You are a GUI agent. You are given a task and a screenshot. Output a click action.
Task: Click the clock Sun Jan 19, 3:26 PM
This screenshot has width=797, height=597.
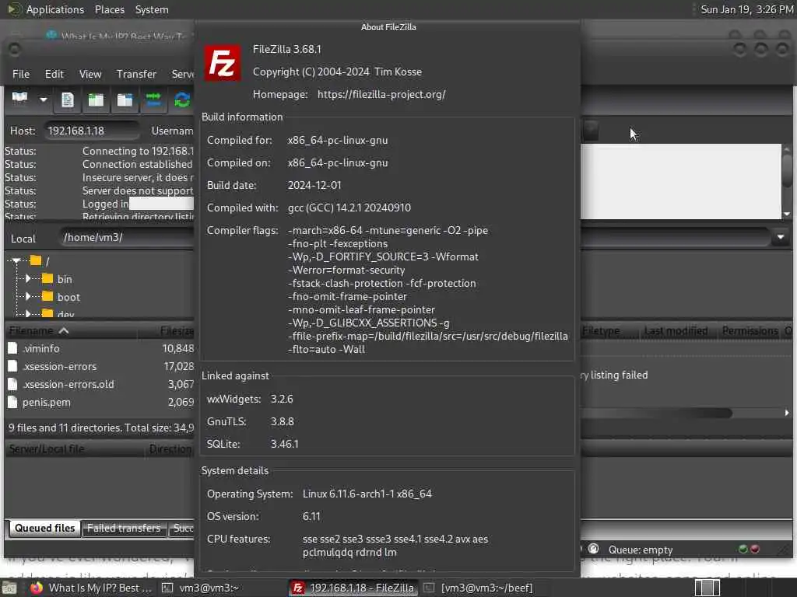coord(746,9)
